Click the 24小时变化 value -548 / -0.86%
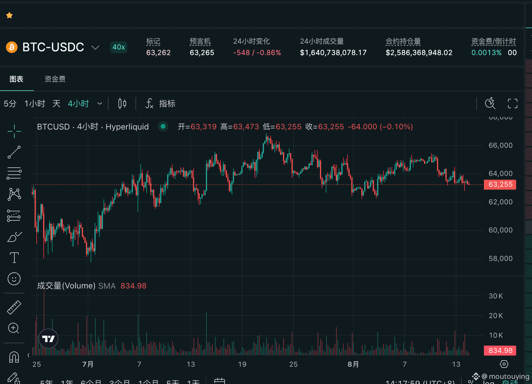This screenshot has width=532, height=384. (257, 53)
